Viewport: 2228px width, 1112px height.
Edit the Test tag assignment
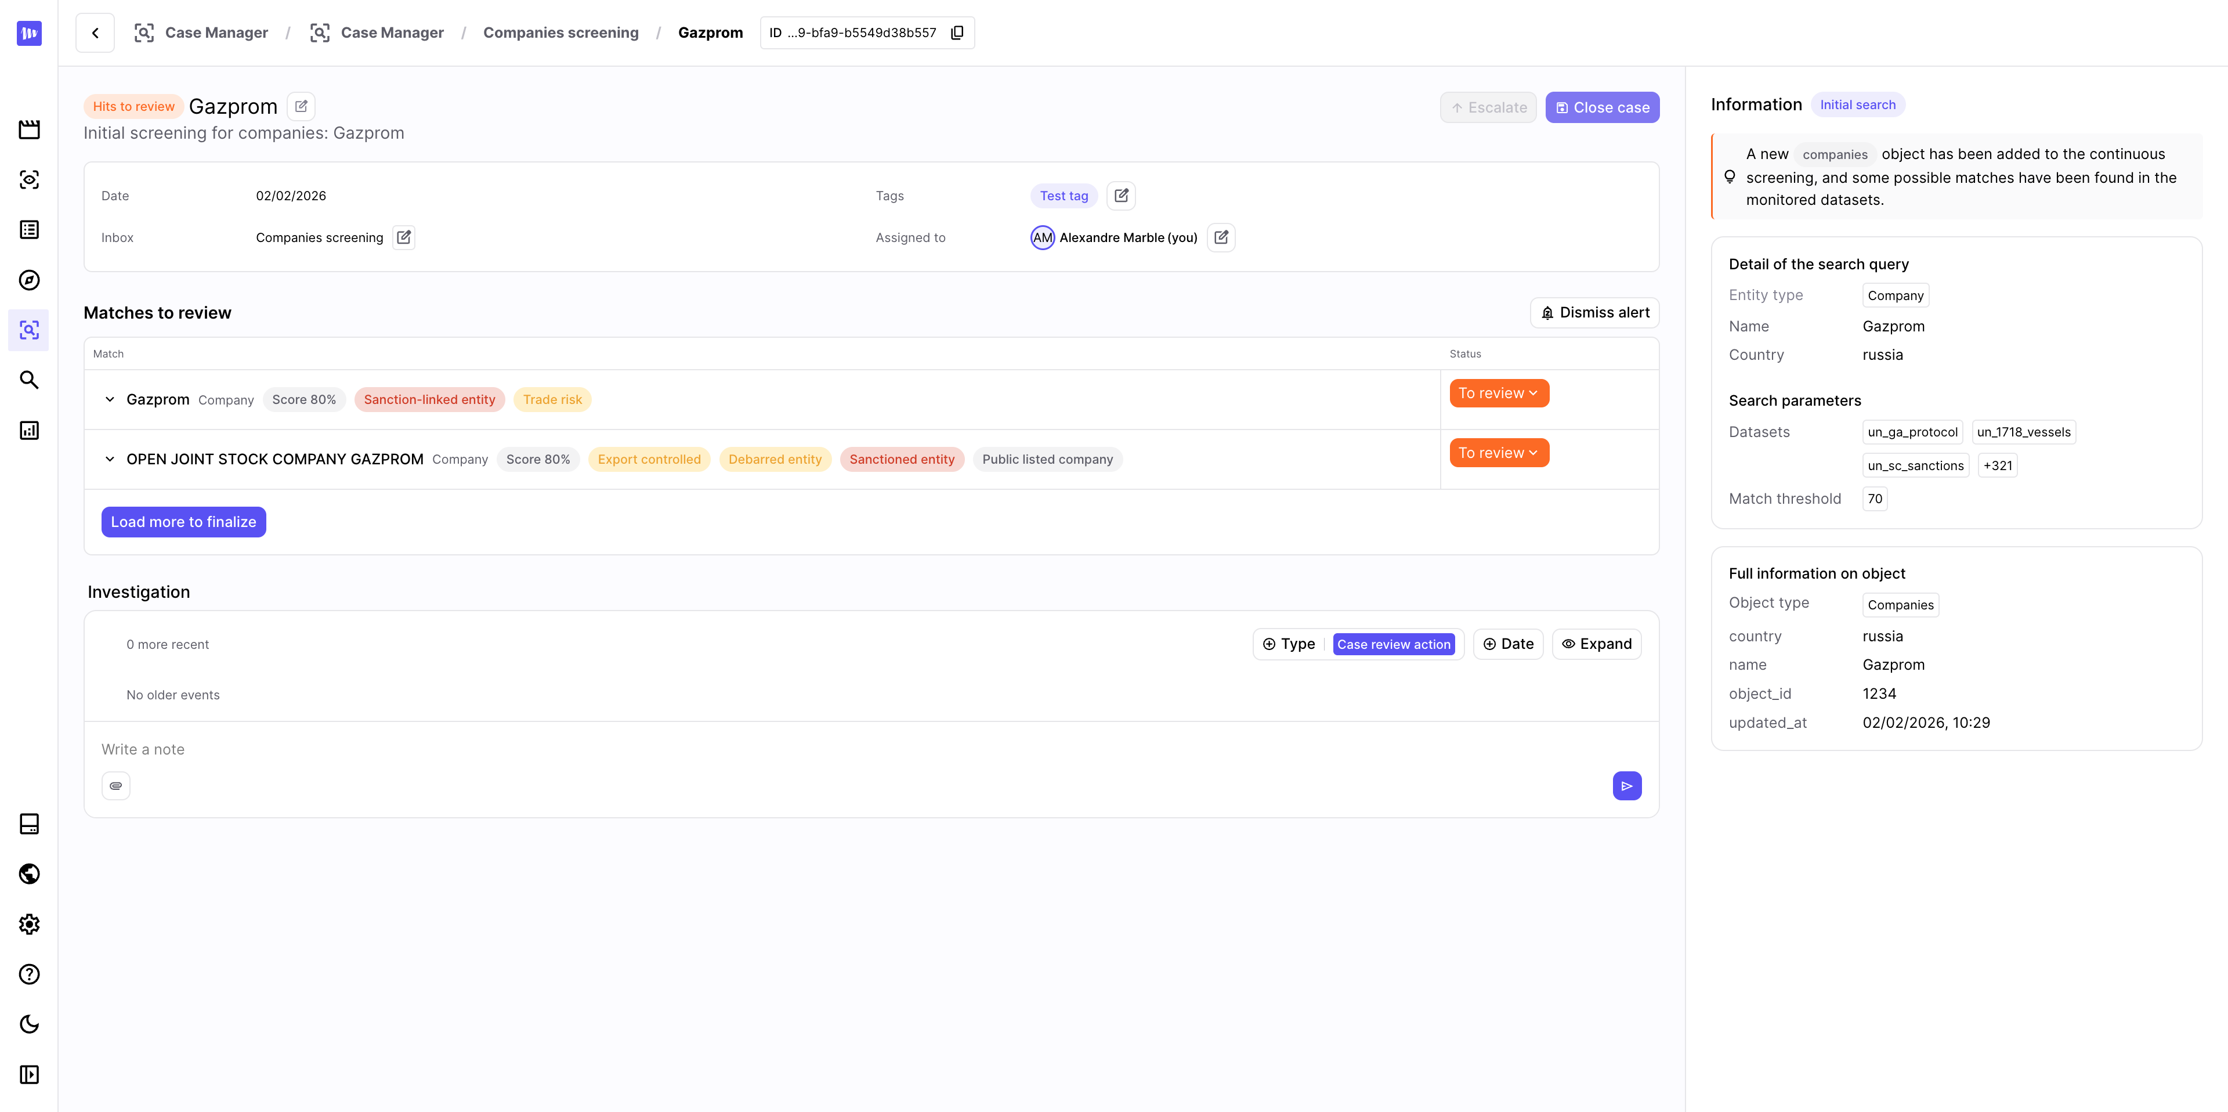(1121, 196)
